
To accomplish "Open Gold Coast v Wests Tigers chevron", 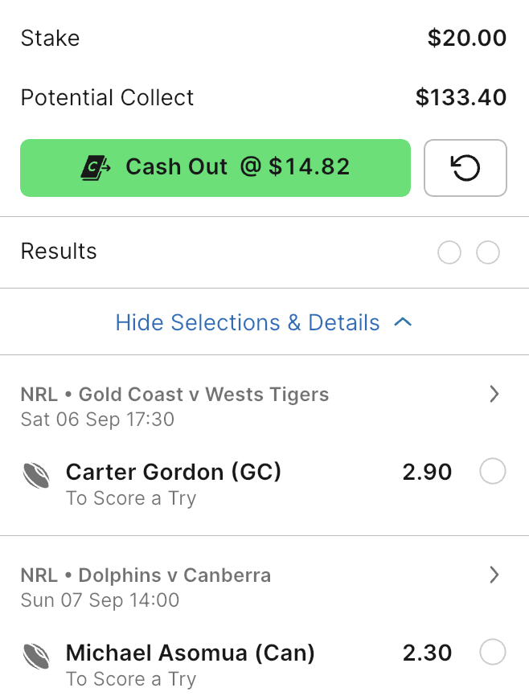I will 494,394.
